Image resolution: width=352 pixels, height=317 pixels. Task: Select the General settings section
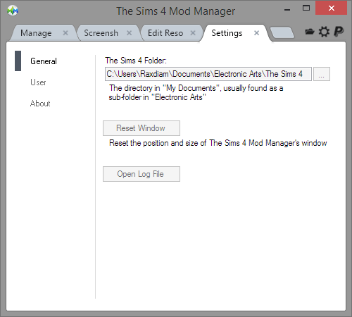click(x=44, y=61)
